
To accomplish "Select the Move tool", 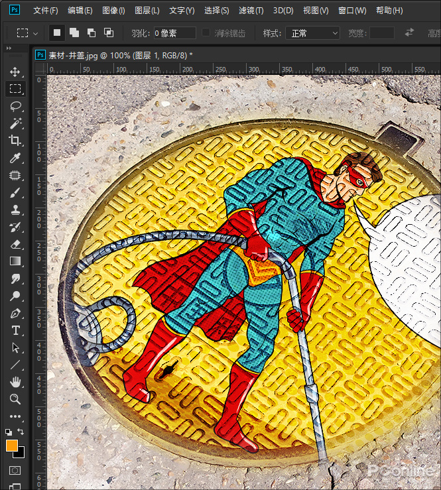I will pos(15,72).
